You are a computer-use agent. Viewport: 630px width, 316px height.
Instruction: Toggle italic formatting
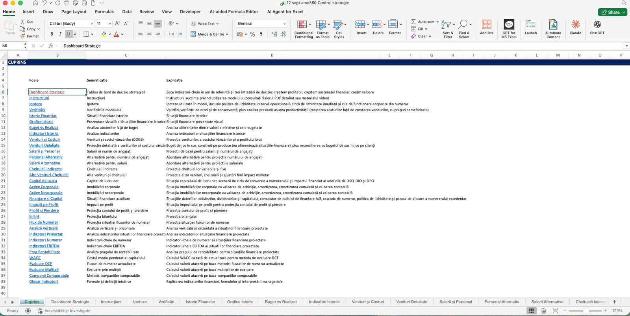click(x=60, y=34)
